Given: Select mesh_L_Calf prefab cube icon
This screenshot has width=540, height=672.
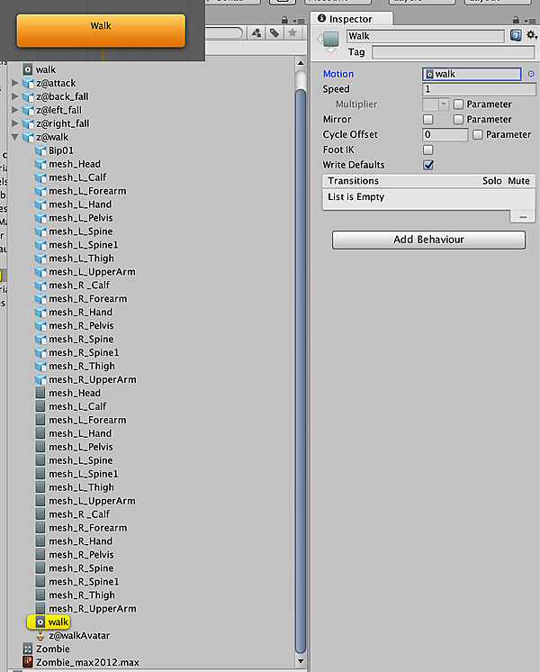Looking at the screenshot, I should tap(40, 177).
